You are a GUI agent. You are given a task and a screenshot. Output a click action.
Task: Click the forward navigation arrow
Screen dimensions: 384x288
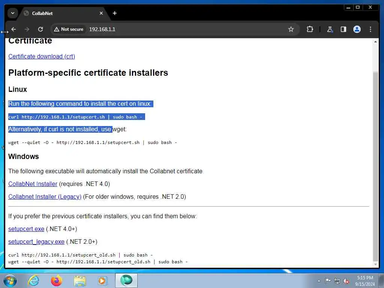coord(27,29)
